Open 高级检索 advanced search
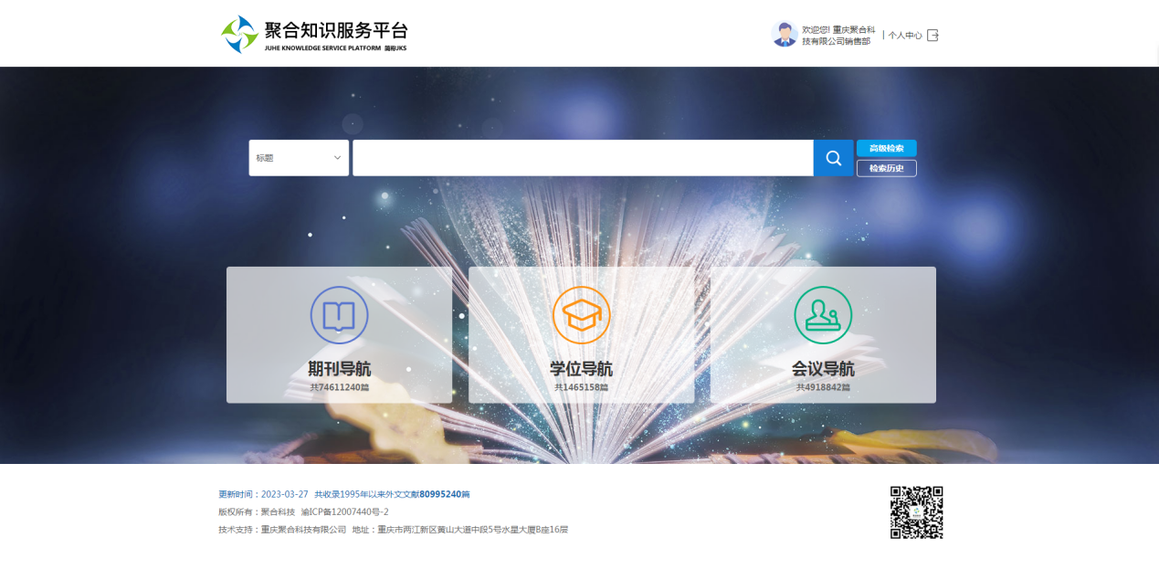This screenshot has height=569, width=1159. click(x=886, y=148)
